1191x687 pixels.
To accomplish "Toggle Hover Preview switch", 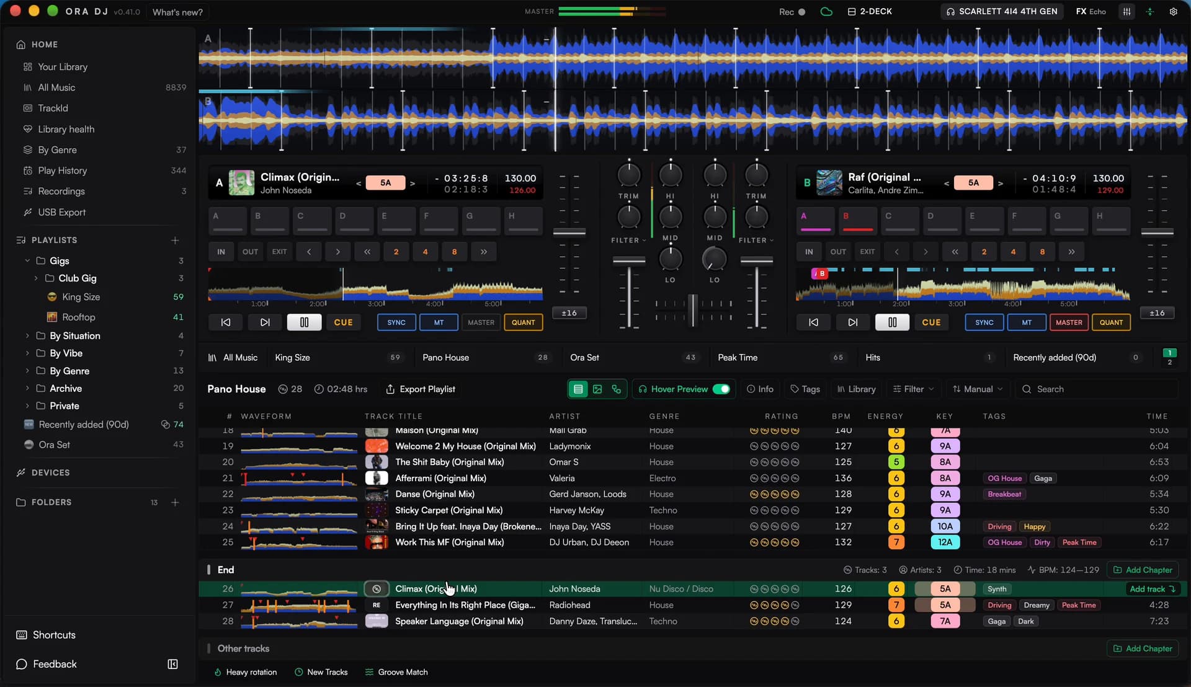I will click(x=721, y=389).
